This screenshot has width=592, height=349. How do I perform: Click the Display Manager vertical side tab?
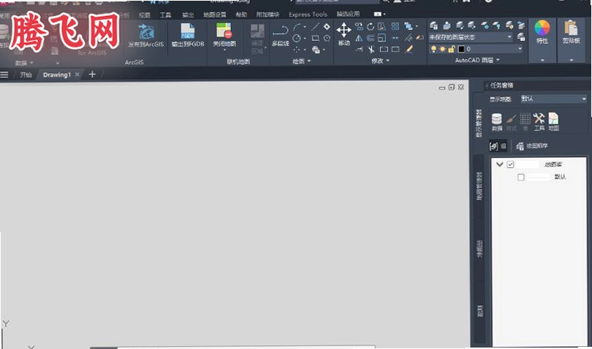pyautogui.click(x=479, y=123)
